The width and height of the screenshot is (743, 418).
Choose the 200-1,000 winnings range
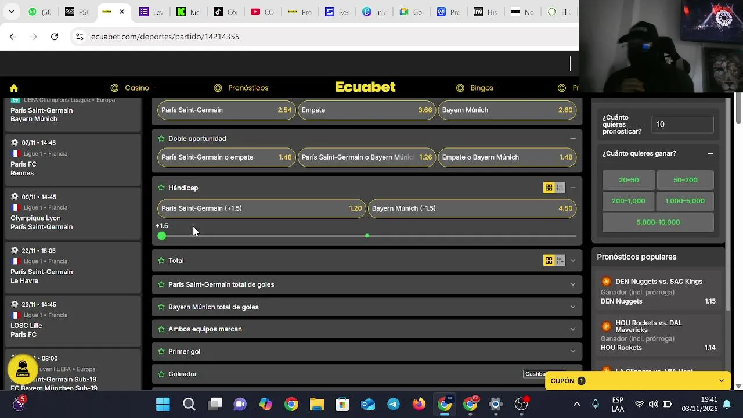point(629,201)
